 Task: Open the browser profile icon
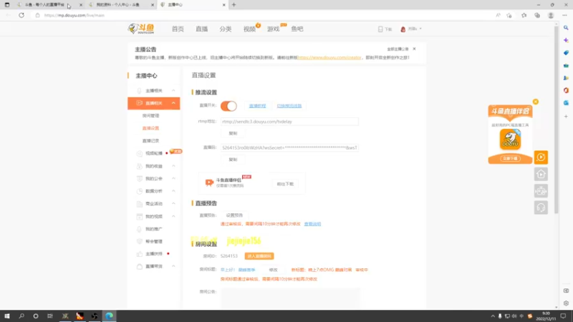551,15
